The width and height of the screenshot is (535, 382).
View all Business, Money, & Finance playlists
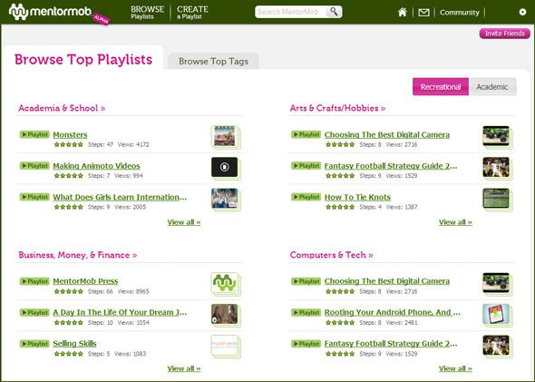pos(184,368)
